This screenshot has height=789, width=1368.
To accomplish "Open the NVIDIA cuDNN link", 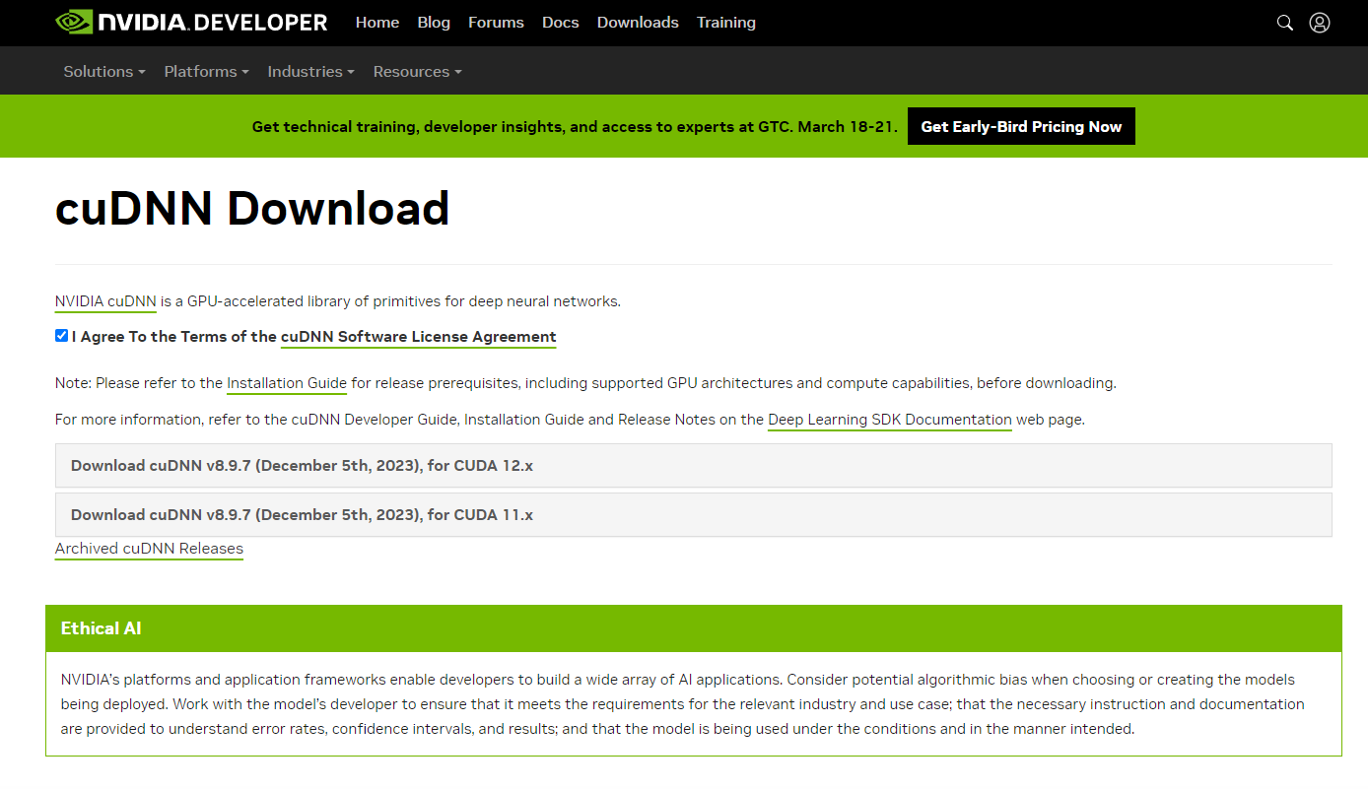I will 105,301.
